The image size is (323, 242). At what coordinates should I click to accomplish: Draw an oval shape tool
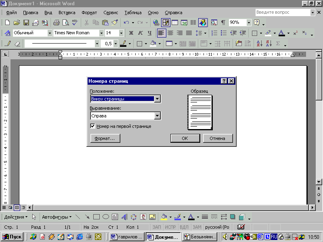pyautogui.click(x=106, y=217)
